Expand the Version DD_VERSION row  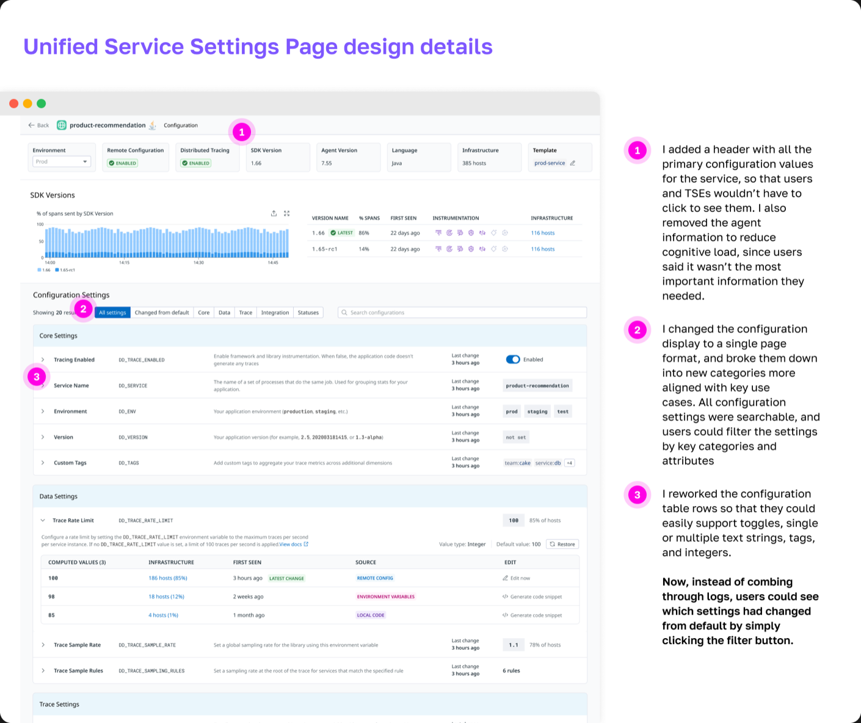point(43,437)
